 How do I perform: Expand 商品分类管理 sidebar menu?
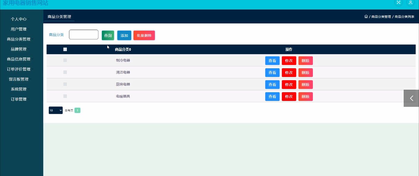(x=19, y=39)
